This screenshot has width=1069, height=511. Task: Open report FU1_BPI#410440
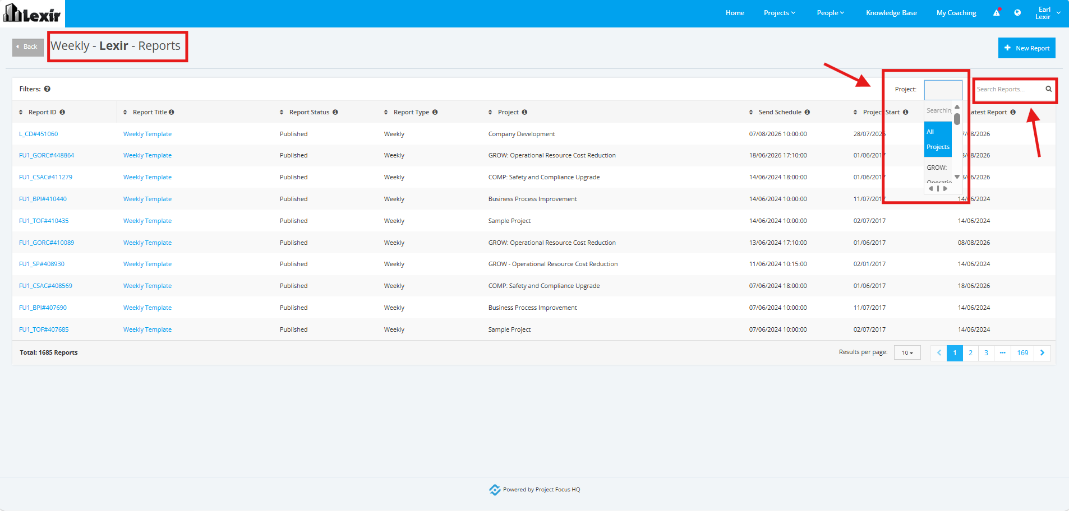pyautogui.click(x=43, y=199)
